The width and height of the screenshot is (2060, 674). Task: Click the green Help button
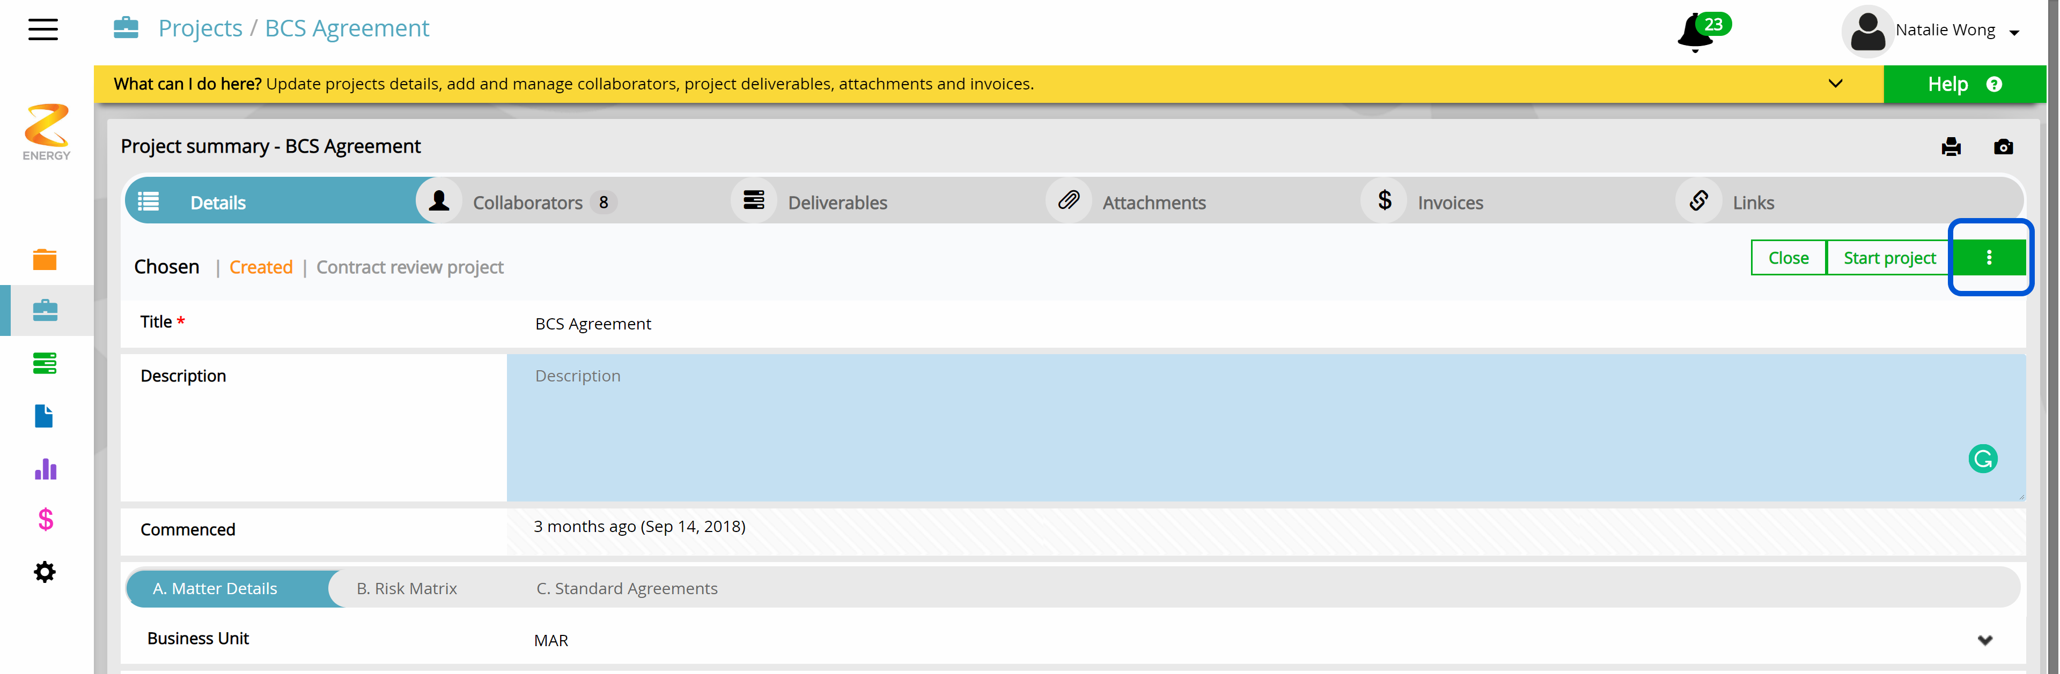[1964, 85]
